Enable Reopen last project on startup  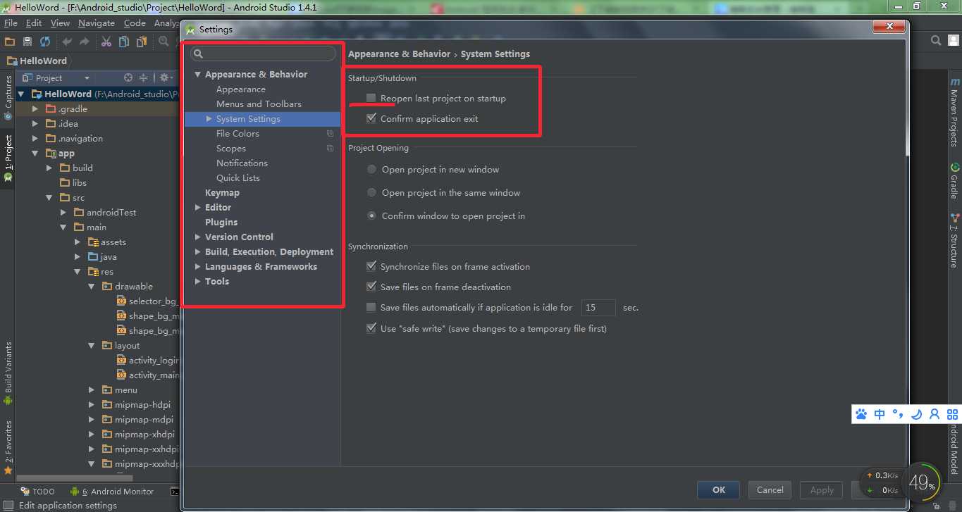371,98
